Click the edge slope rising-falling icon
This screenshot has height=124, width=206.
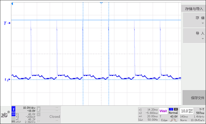(x=174, y=120)
